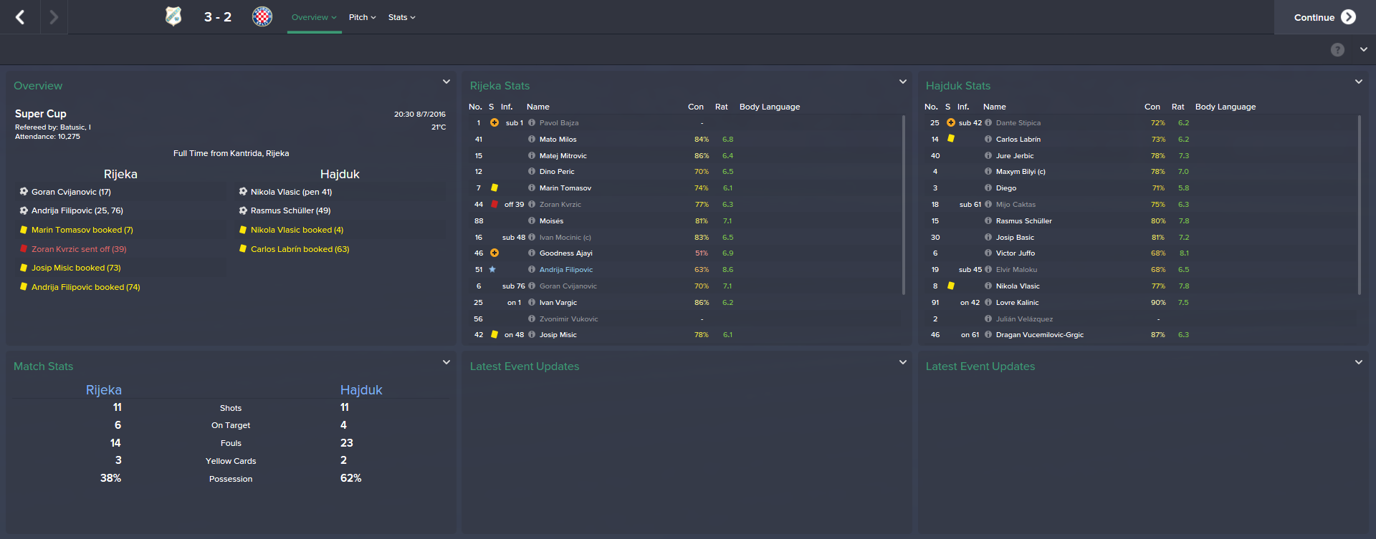Click injury icon for Goodness Ajayi
This screenshot has width=1376, height=539.
494,253
